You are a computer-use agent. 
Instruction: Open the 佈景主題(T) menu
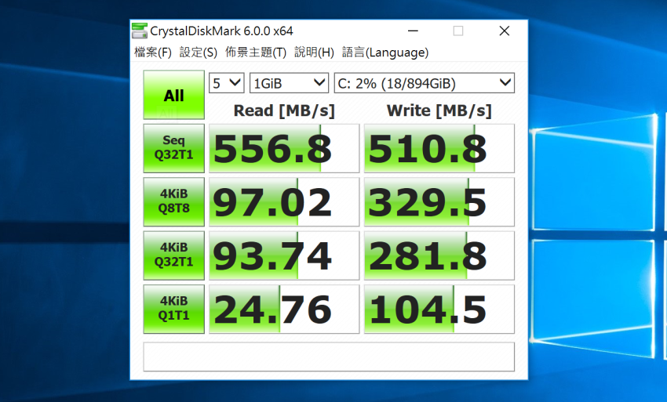click(x=256, y=53)
